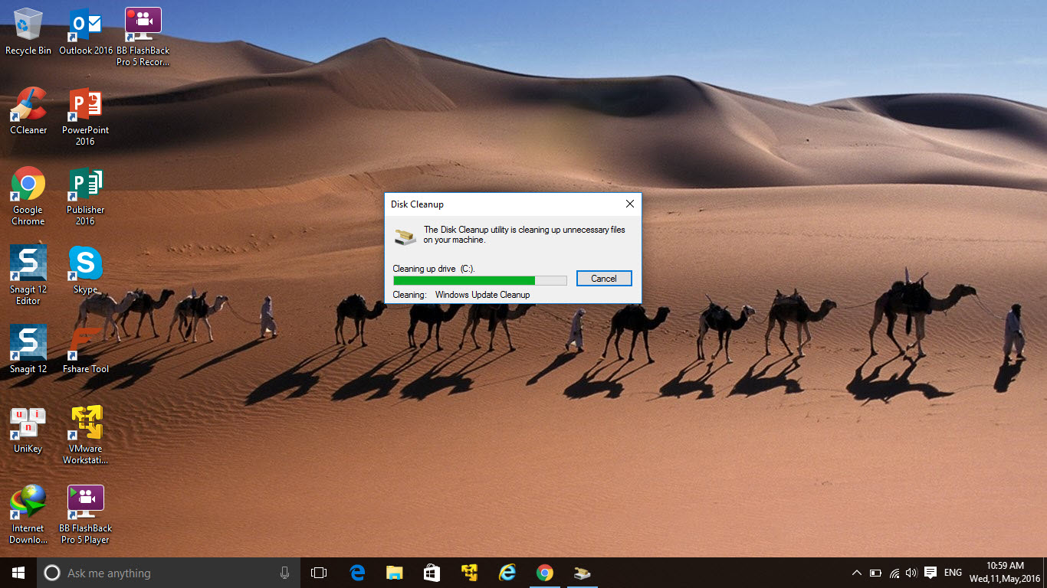1047x588 pixels.
Task: Open the Windows Start menu
Action: 18,573
